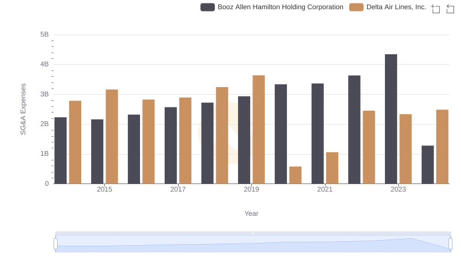Click the '0' y-axis label
Screen dimensions: 461x266
coord(47,183)
